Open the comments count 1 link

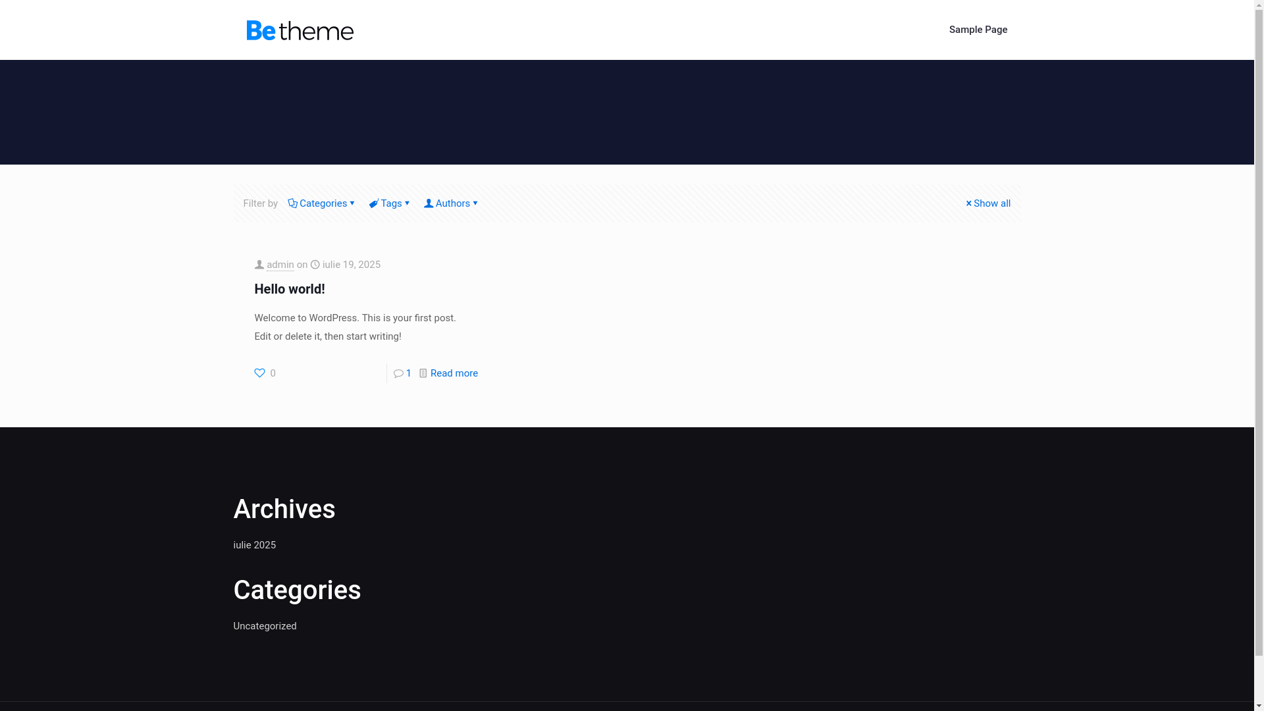coord(408,373)
